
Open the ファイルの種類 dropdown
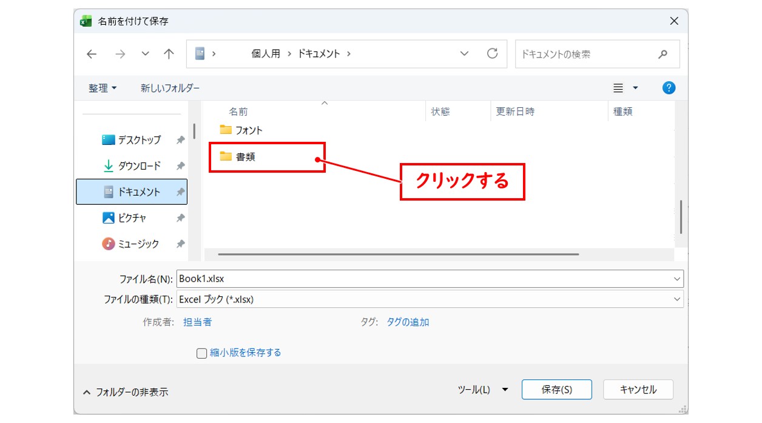[678, 299]
